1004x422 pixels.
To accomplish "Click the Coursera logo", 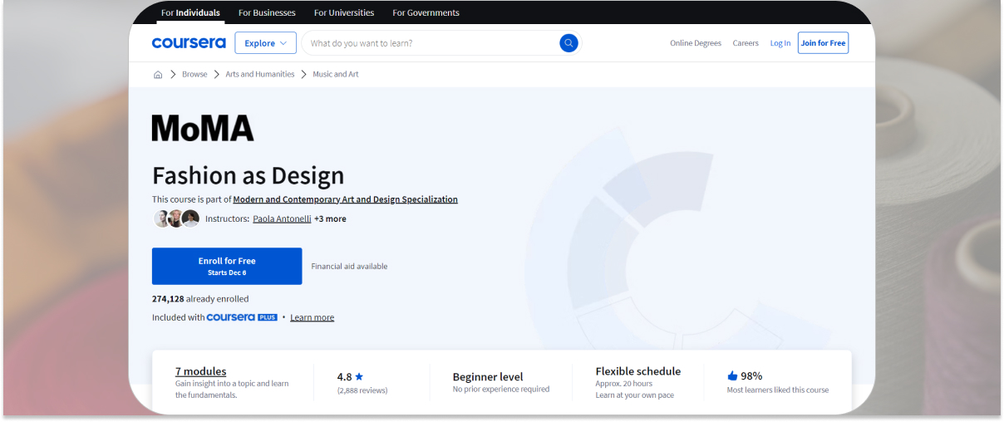I will point(189,43).
